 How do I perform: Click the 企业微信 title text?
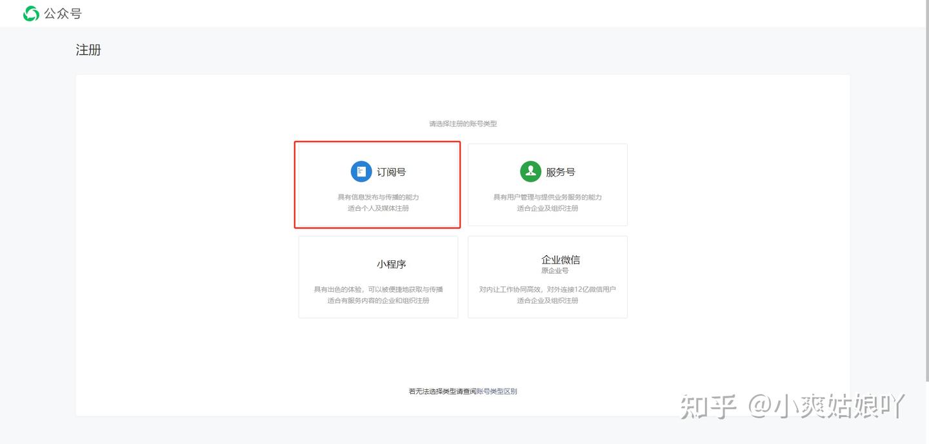tap(561, 260)
